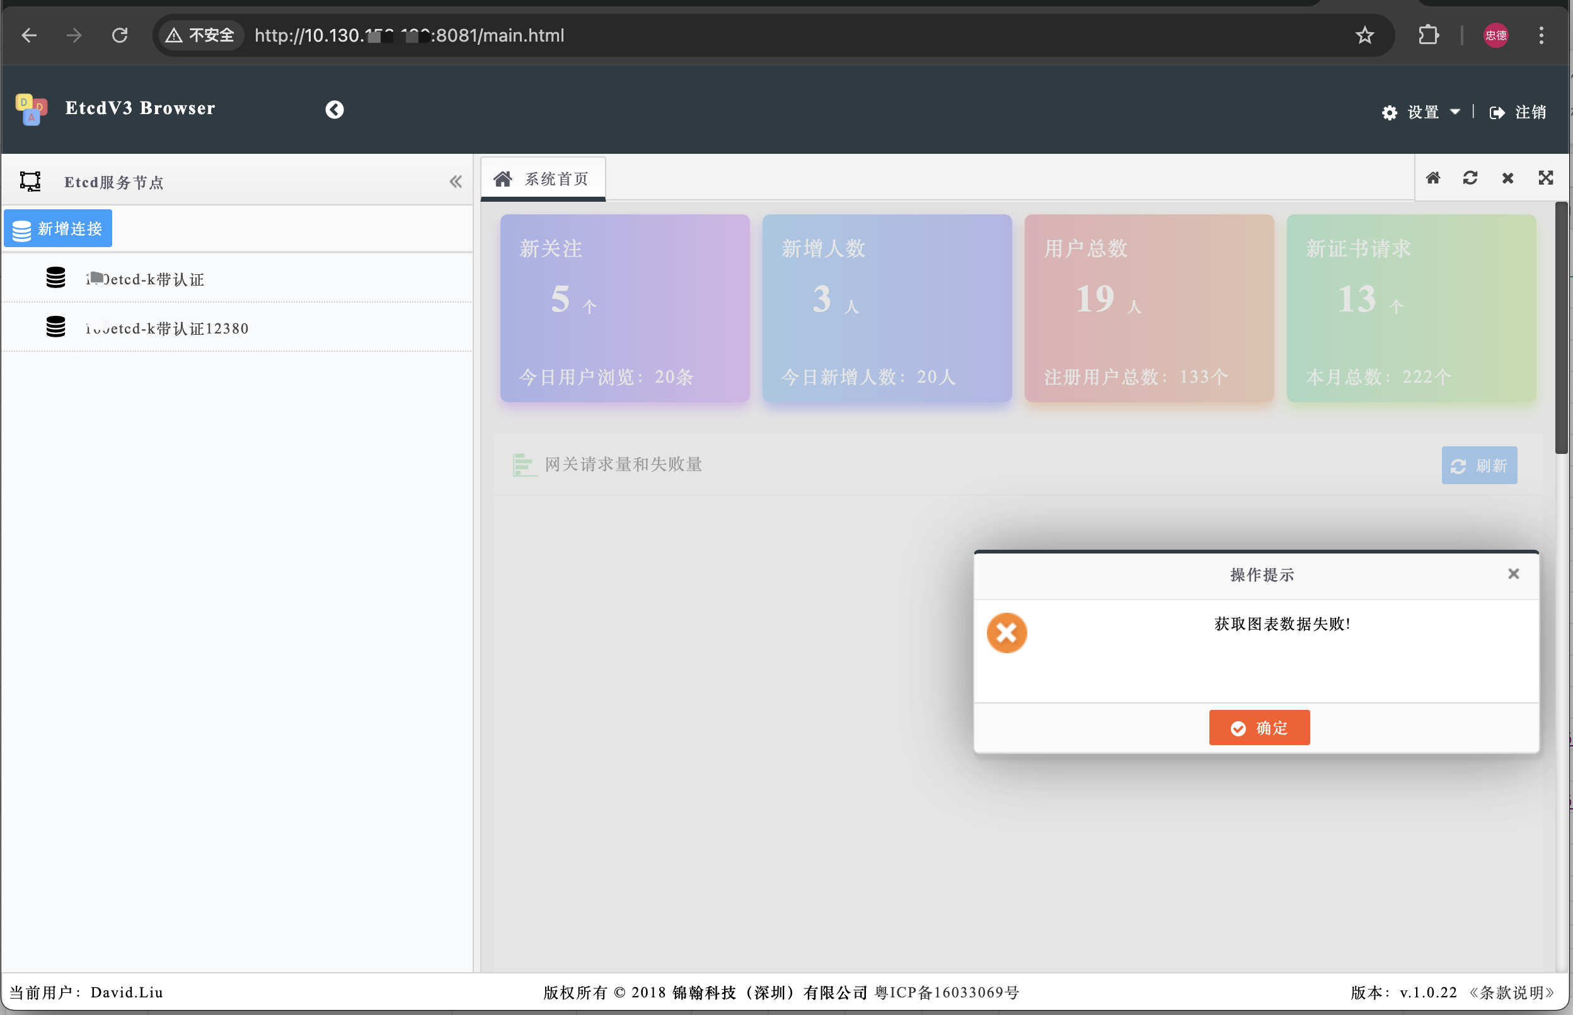Screen dimensions: 1573x1015
Task: Open the browser extensions puzzle icon
Action: click(x=1427, y=35)
